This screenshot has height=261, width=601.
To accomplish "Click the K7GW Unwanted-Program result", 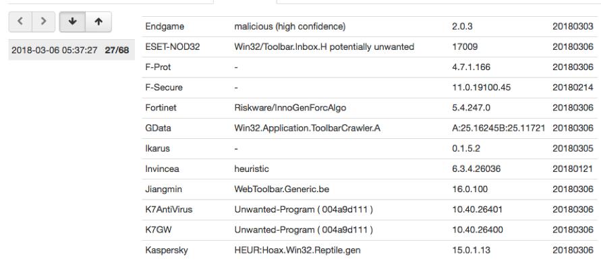I will pos(304,229).
